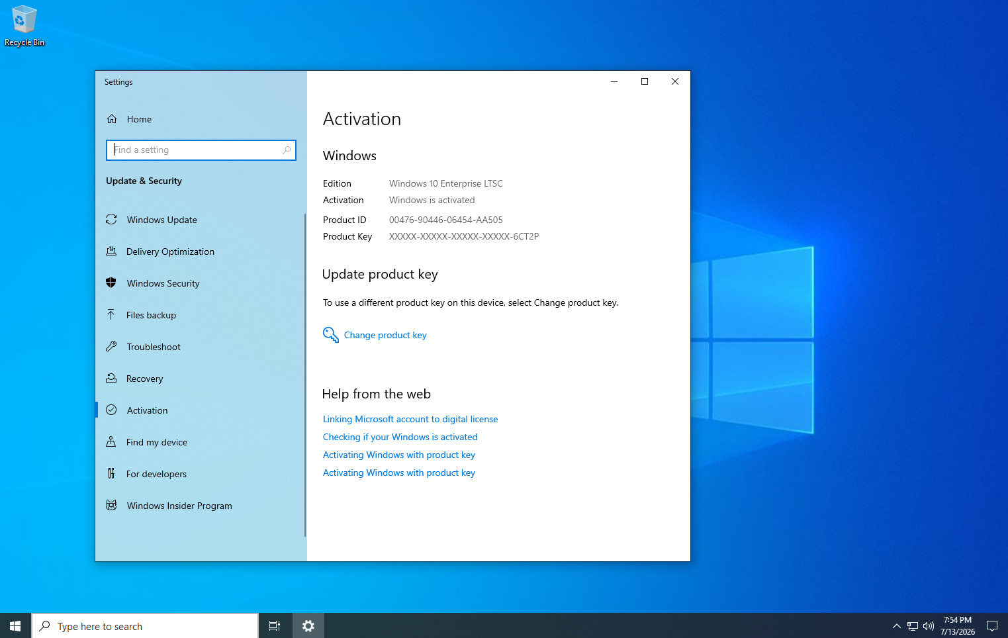Click the Change product key link
The image size is (1008, 638).
click(x=385, y=335)
